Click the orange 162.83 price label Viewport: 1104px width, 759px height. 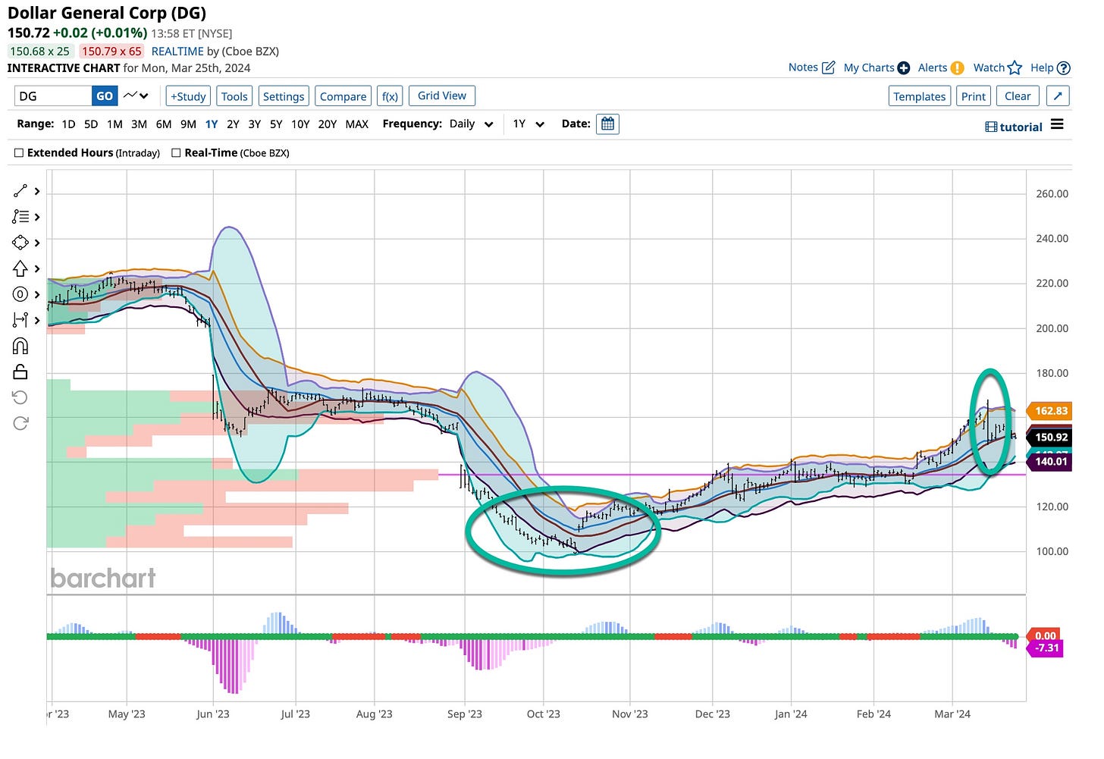click(x=1049, y=411)
